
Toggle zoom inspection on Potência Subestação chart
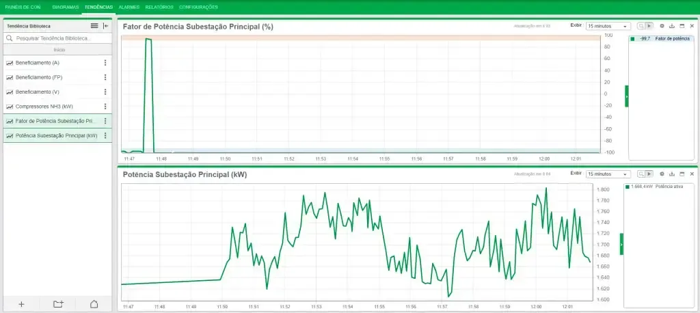pyautogui.click(x=641, y=174)
